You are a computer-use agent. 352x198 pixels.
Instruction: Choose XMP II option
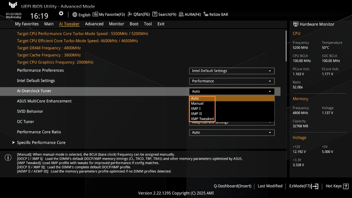tap(232, 114)
